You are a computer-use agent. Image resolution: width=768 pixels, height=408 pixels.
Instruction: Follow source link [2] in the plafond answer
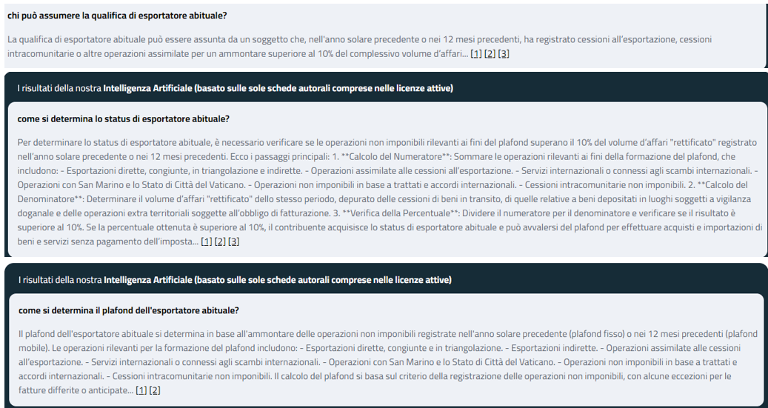[154, 390]
